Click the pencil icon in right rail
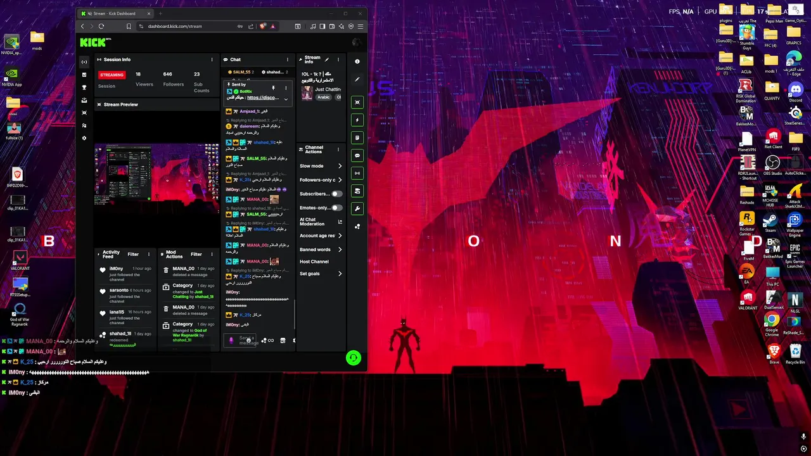Viewport: 811px width, 456px height. [357, 80]
